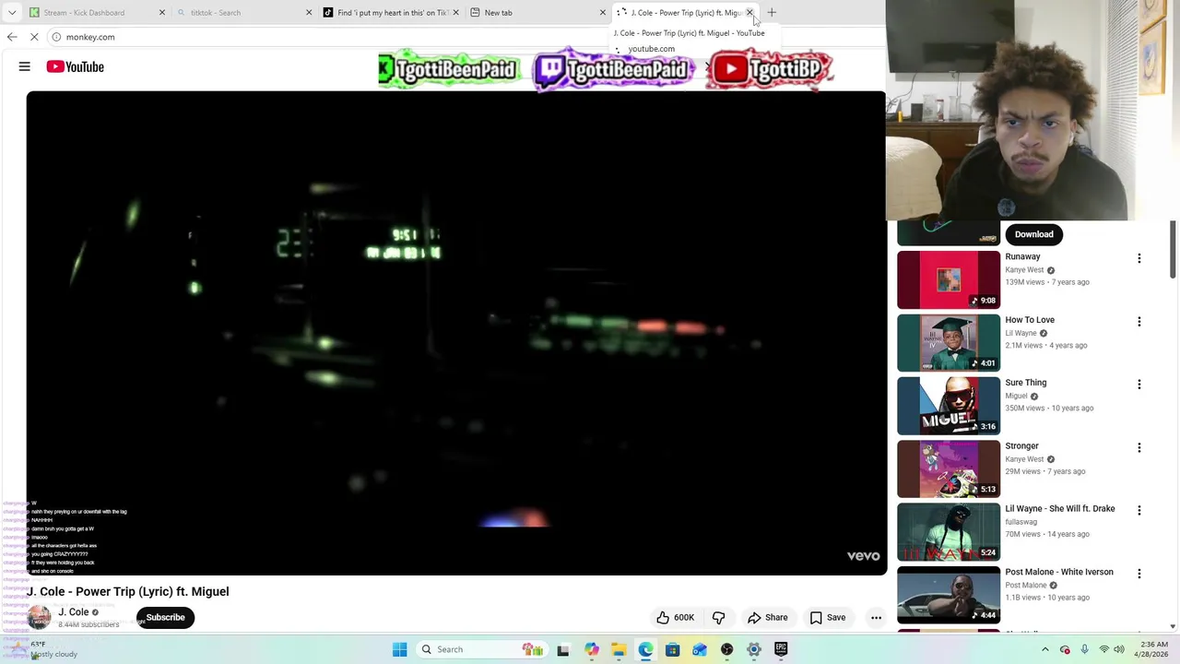Open the Sure Thing title link
The image size is (1180, 664).
pyautogui.click(x=1026, y=383)
